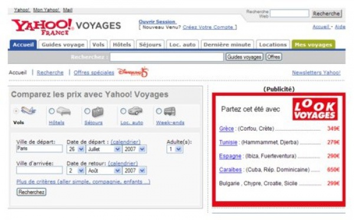Click the Grèce destination link
354x220 pixels.
point(227,128)
